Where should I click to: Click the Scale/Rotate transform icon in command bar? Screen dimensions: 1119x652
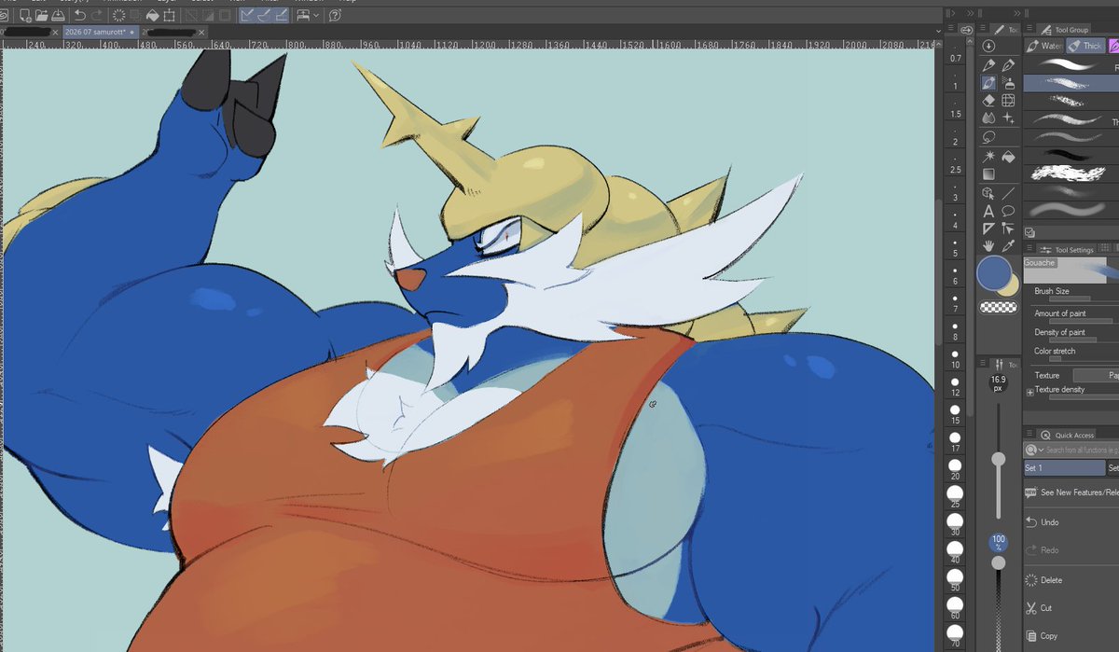[170, 15]
